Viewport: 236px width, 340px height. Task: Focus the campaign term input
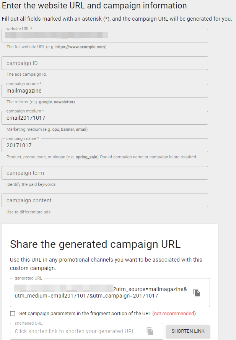pyautogui.click(x=105, y=173)
